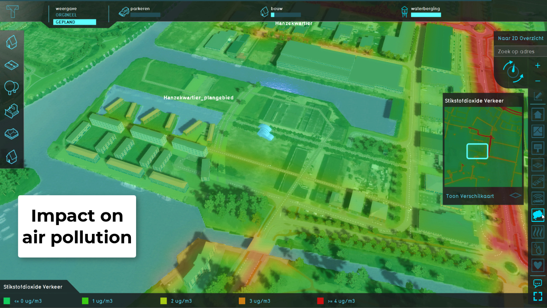Click the waterberging progress bar

tap(426, 15)
